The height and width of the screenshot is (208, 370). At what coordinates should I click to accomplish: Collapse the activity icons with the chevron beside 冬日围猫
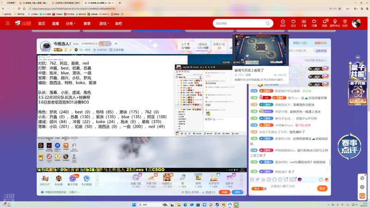pos(97,180)
